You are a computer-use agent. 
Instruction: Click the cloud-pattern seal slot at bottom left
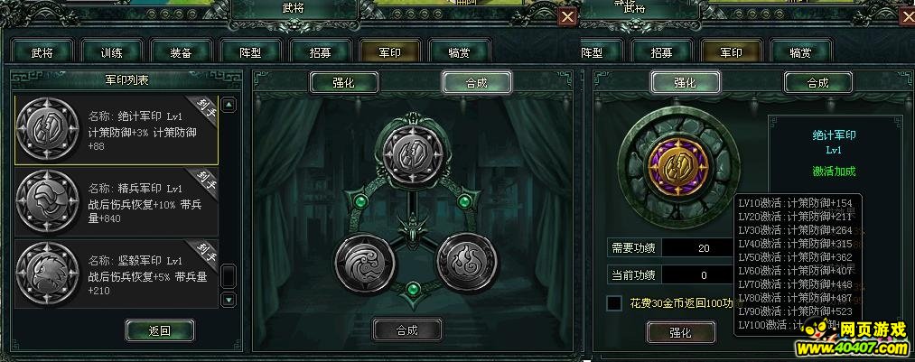[365, 264]
